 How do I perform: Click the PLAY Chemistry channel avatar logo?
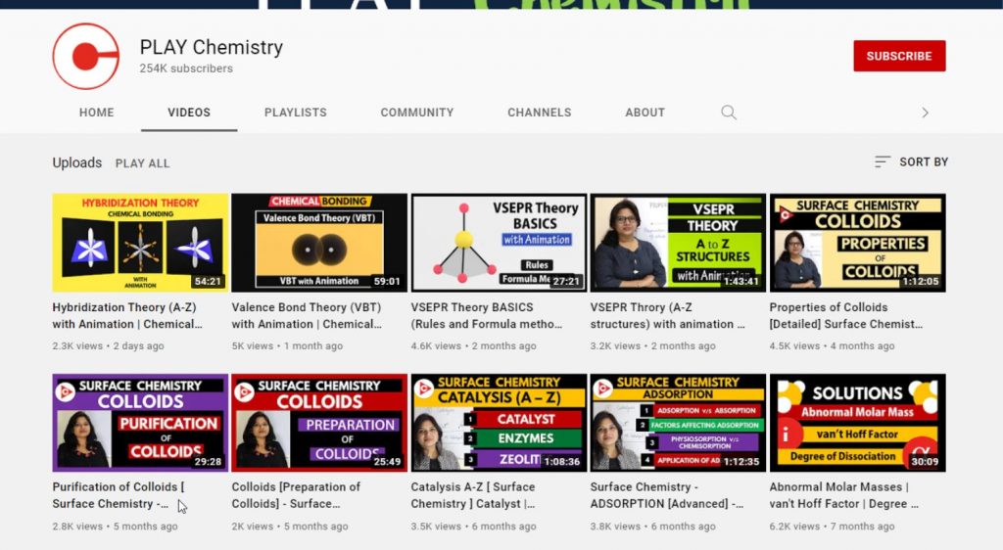point(85,57)
